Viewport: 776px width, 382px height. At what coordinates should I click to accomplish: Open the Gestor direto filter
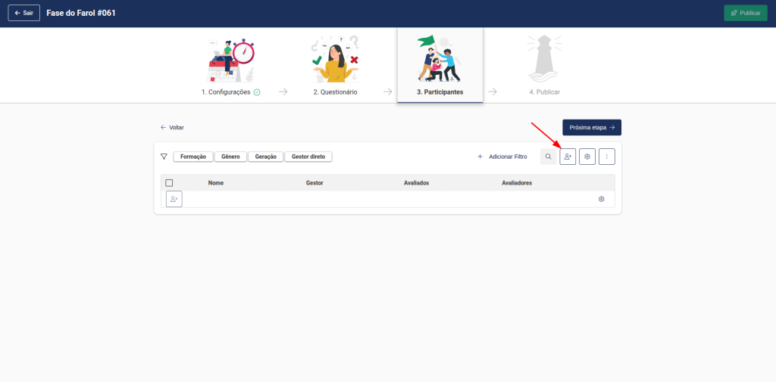[308, 157]
